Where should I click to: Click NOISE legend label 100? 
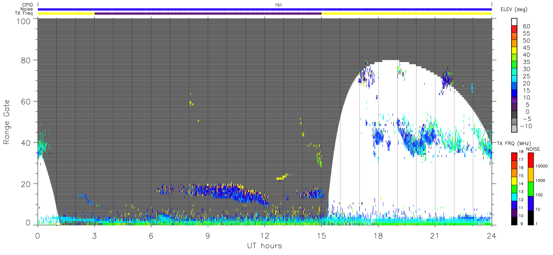click(539, 195)
